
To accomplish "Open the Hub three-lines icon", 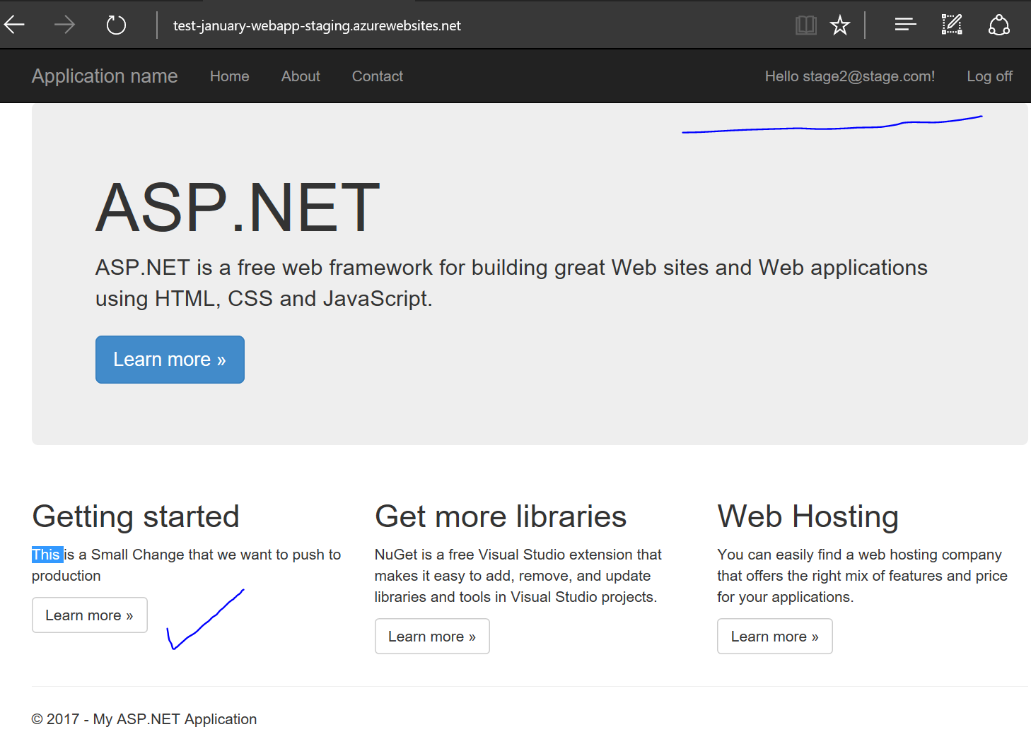I will pos(905,25).
